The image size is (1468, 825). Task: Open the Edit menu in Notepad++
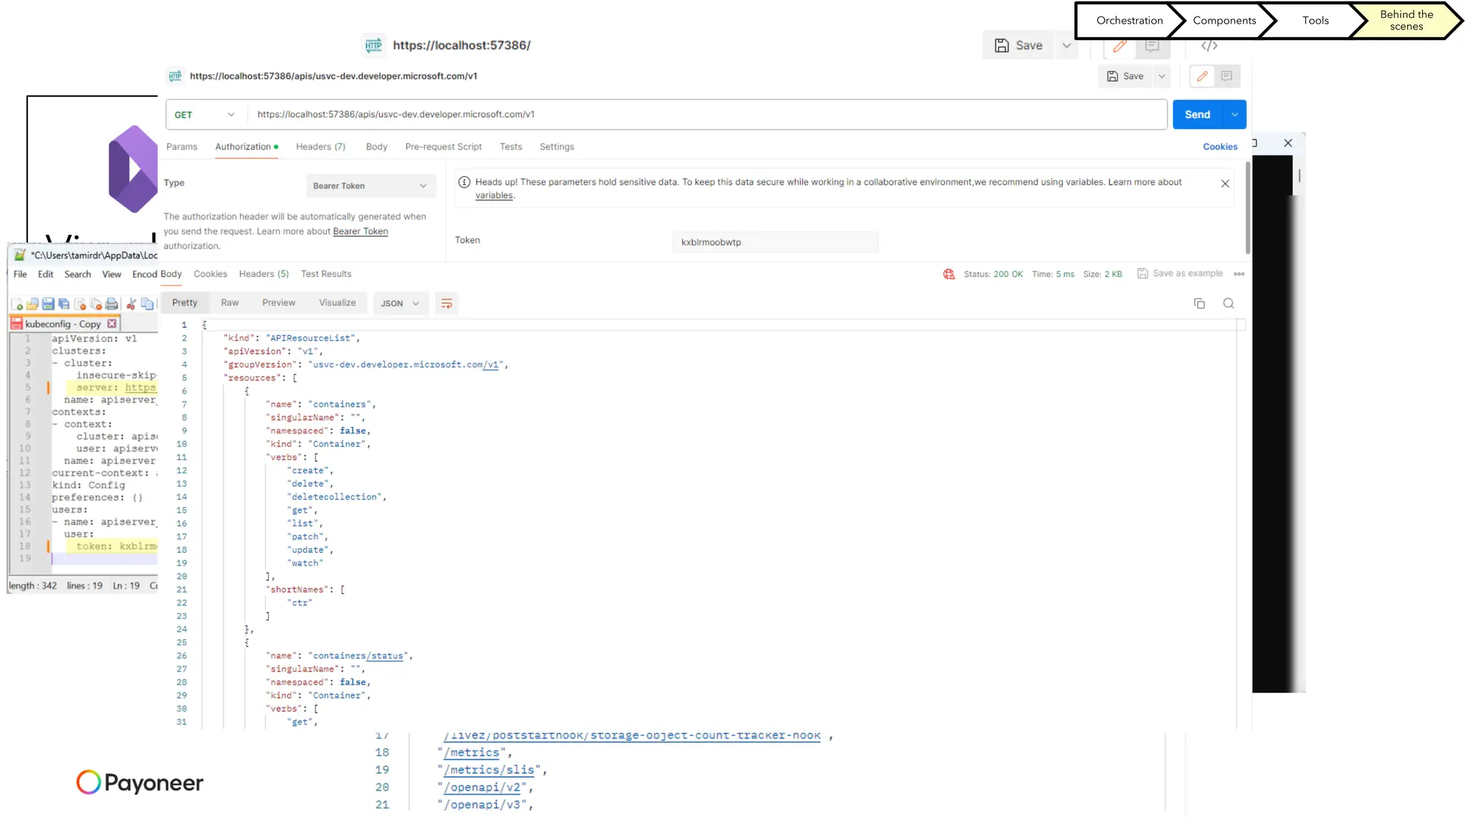(46, 274)
